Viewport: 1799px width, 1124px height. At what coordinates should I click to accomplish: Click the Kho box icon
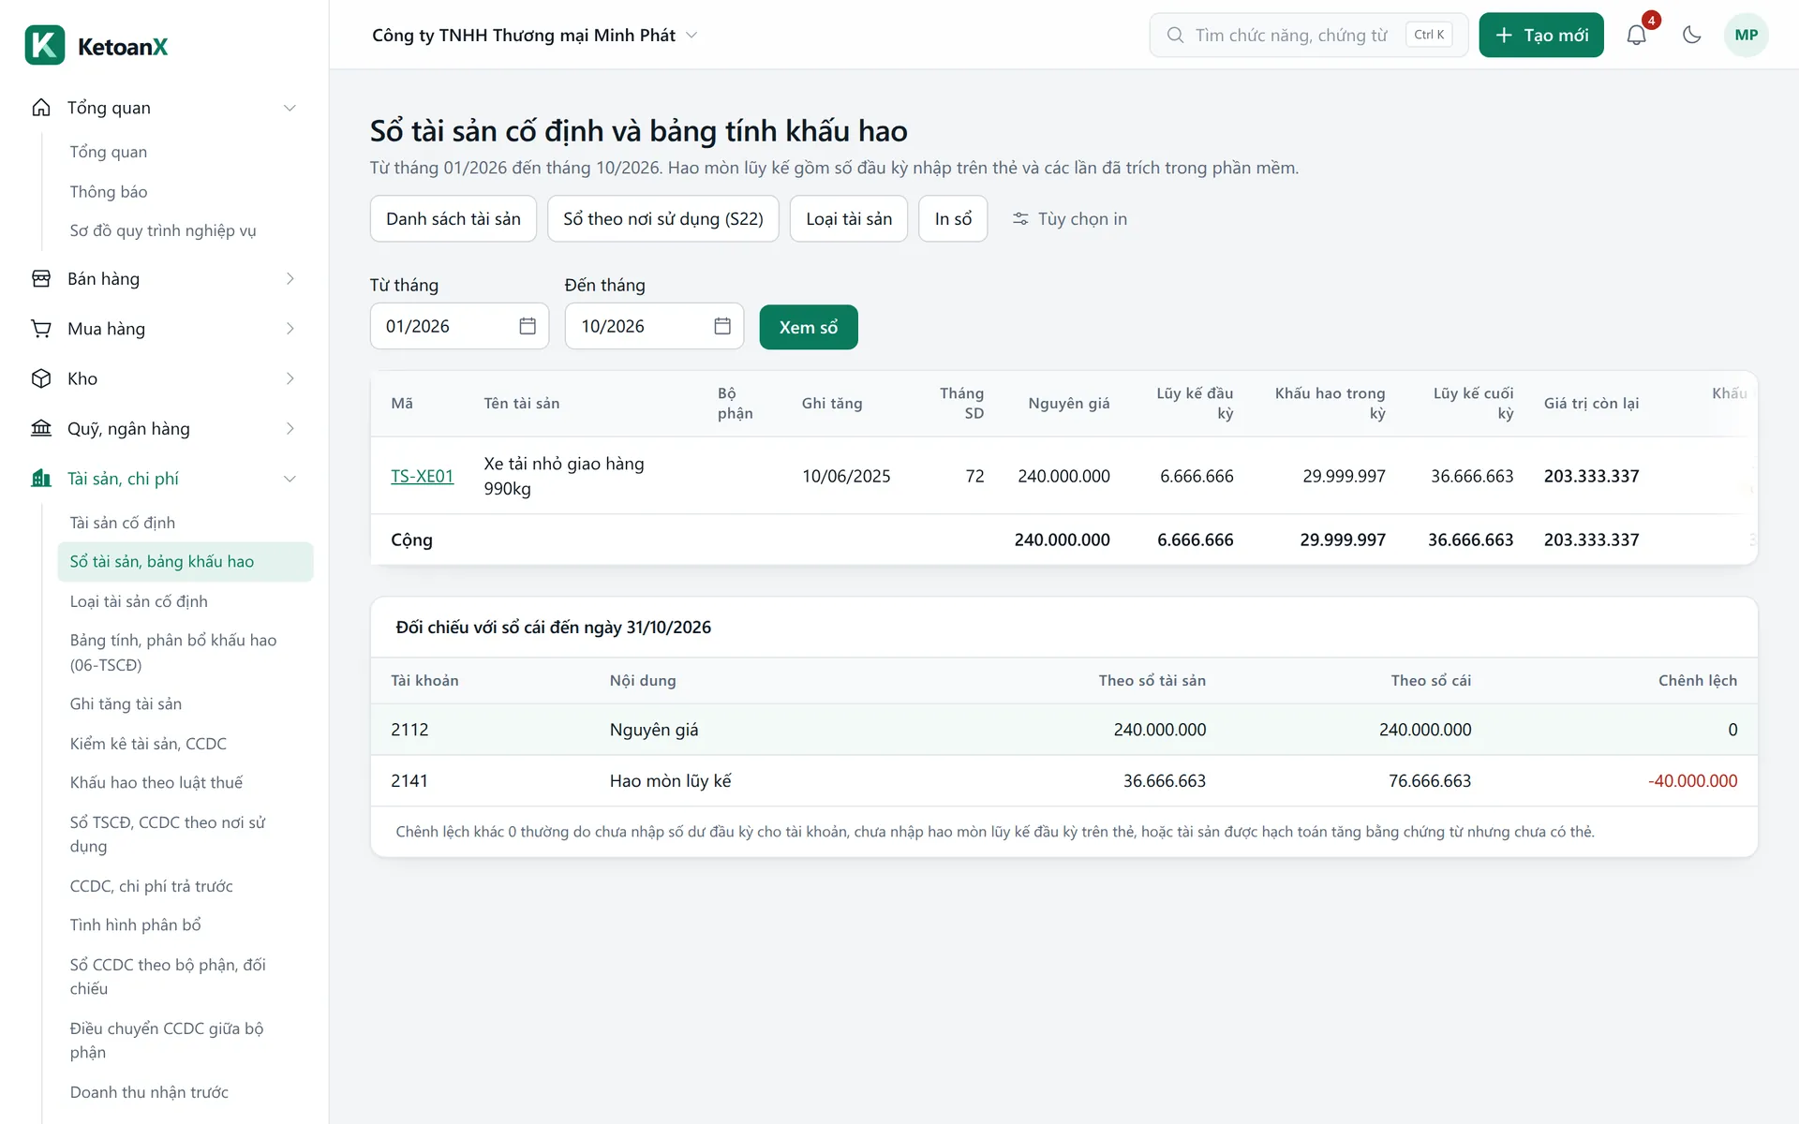tap(41, 378)
